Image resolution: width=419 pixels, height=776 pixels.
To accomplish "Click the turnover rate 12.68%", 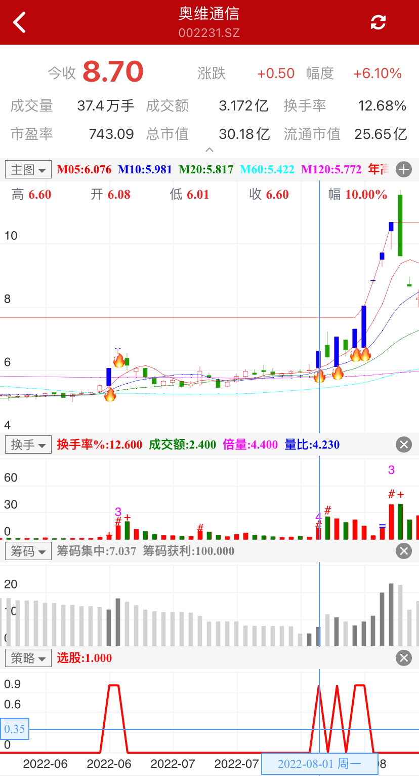I will pyautogui.click(x=382, y=106).
